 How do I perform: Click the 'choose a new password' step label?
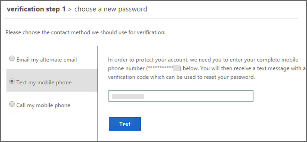110,9
